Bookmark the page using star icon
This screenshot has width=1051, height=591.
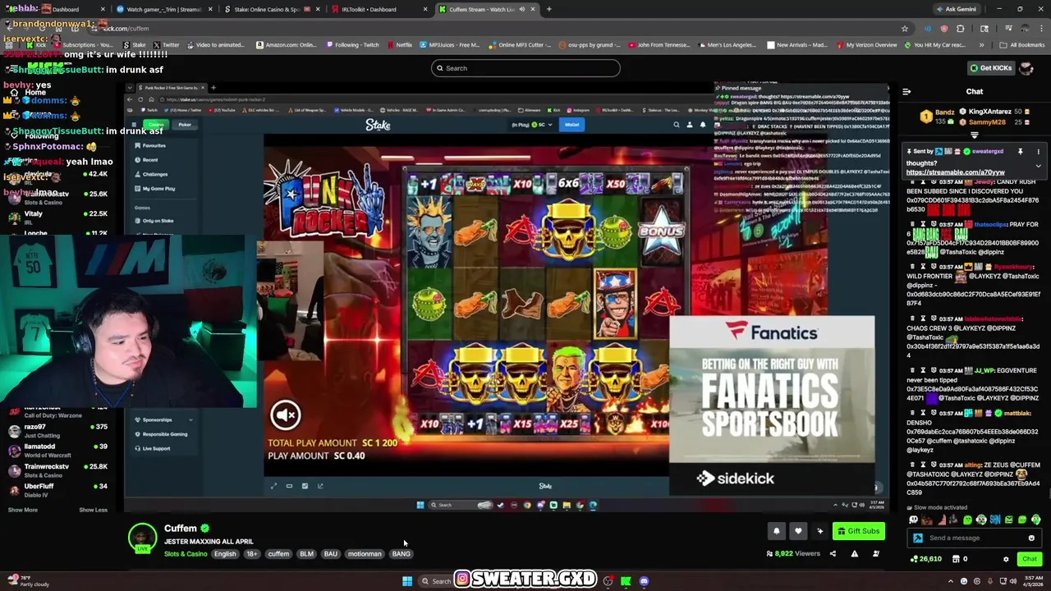[x=905, y=29]
